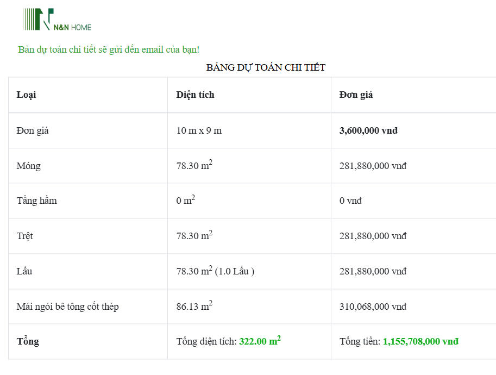Viewport: 496px width, 375px height.
Task: Click the Loại column header
Action: pos(27,95)
